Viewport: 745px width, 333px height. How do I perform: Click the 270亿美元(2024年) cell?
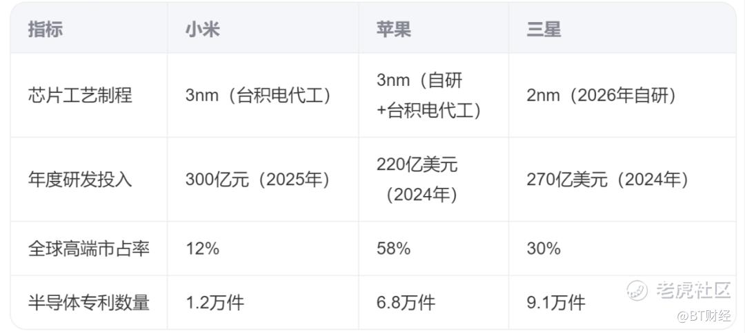(608, 180)
